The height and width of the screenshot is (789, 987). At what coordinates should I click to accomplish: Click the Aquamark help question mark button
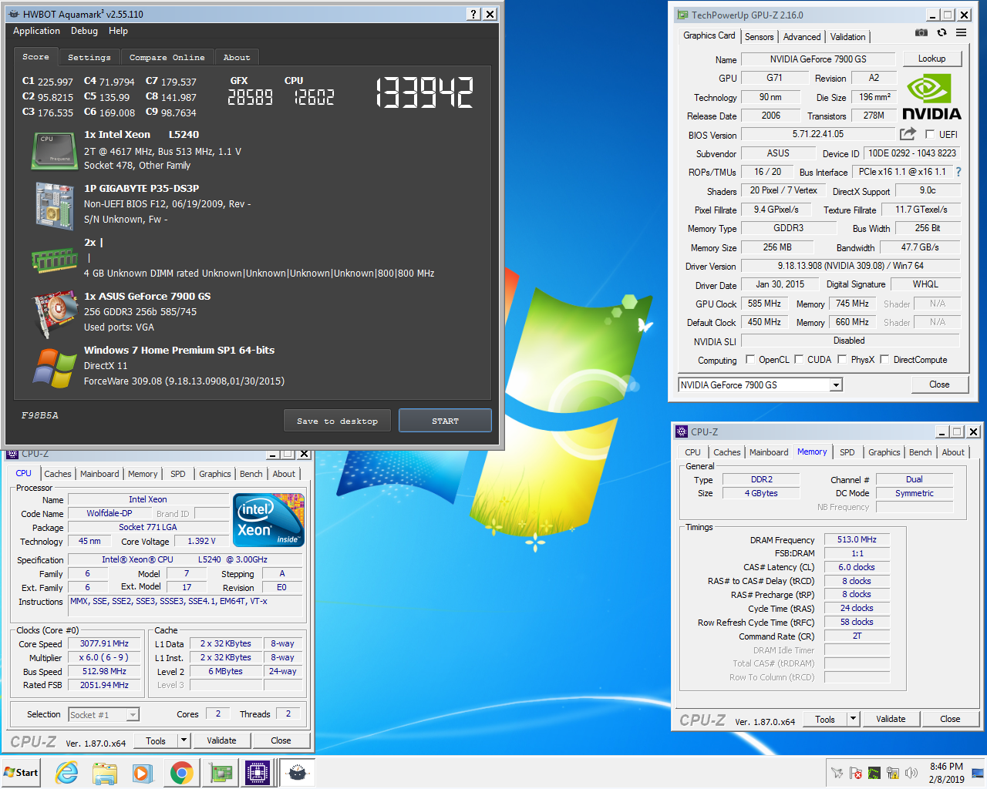point(474,14)
